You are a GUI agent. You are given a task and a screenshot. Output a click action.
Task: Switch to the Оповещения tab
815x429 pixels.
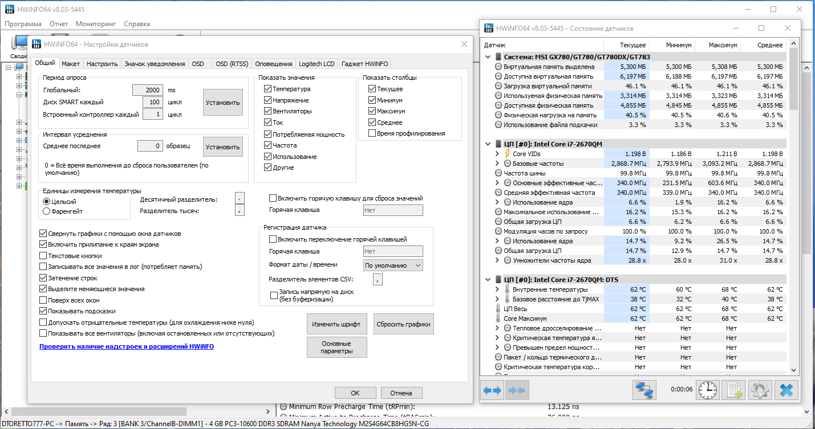[274, 64]
